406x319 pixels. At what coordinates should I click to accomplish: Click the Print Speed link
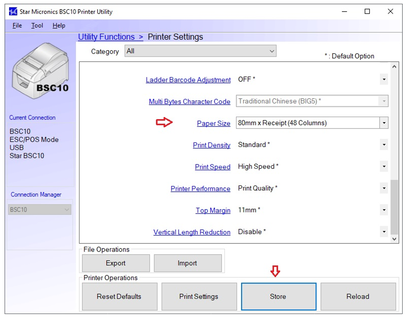point(213,167)
